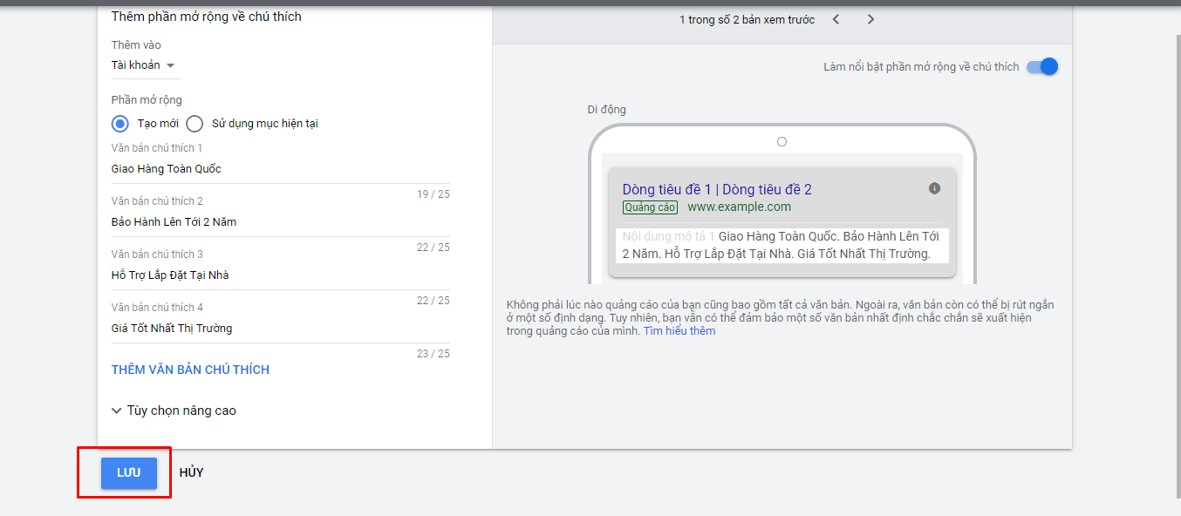Viewport: 1181px width, 516px height.
Task: Turn off the Làm nổi bật phần mở rộng toggle
Action: coord(1043,66)
